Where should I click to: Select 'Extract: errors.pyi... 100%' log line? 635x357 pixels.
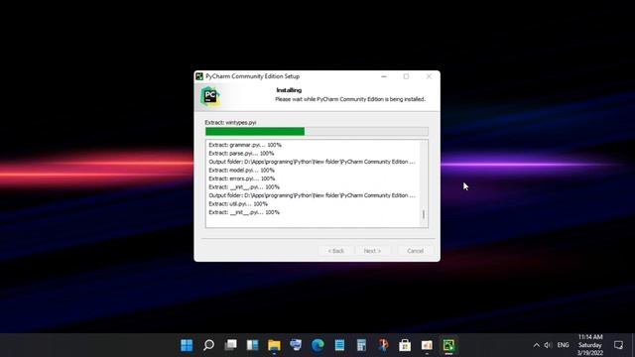(242, 178)
